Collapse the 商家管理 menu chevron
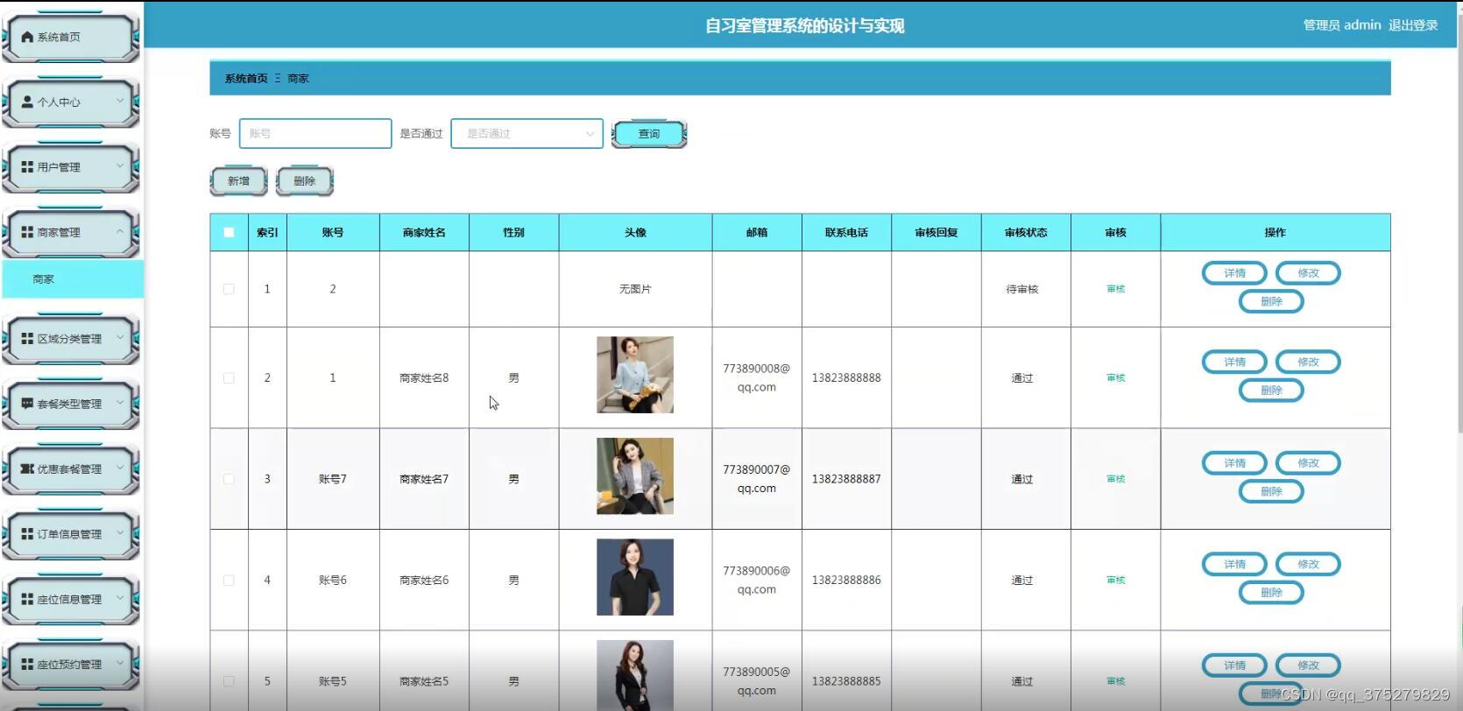The width and height of the screenshot is (1463, 711). [120, 231]
